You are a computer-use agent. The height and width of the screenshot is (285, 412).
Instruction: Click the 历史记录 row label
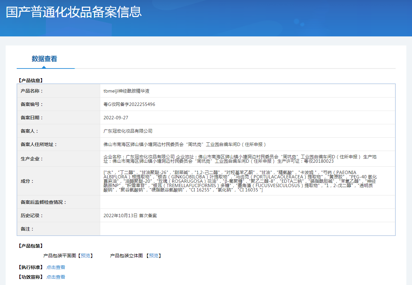pyautogui.click(x=32, y=216)
